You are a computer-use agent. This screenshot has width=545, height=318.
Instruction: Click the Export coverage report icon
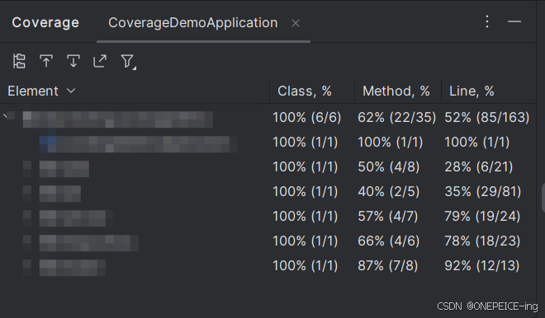[x=100, y=62]
